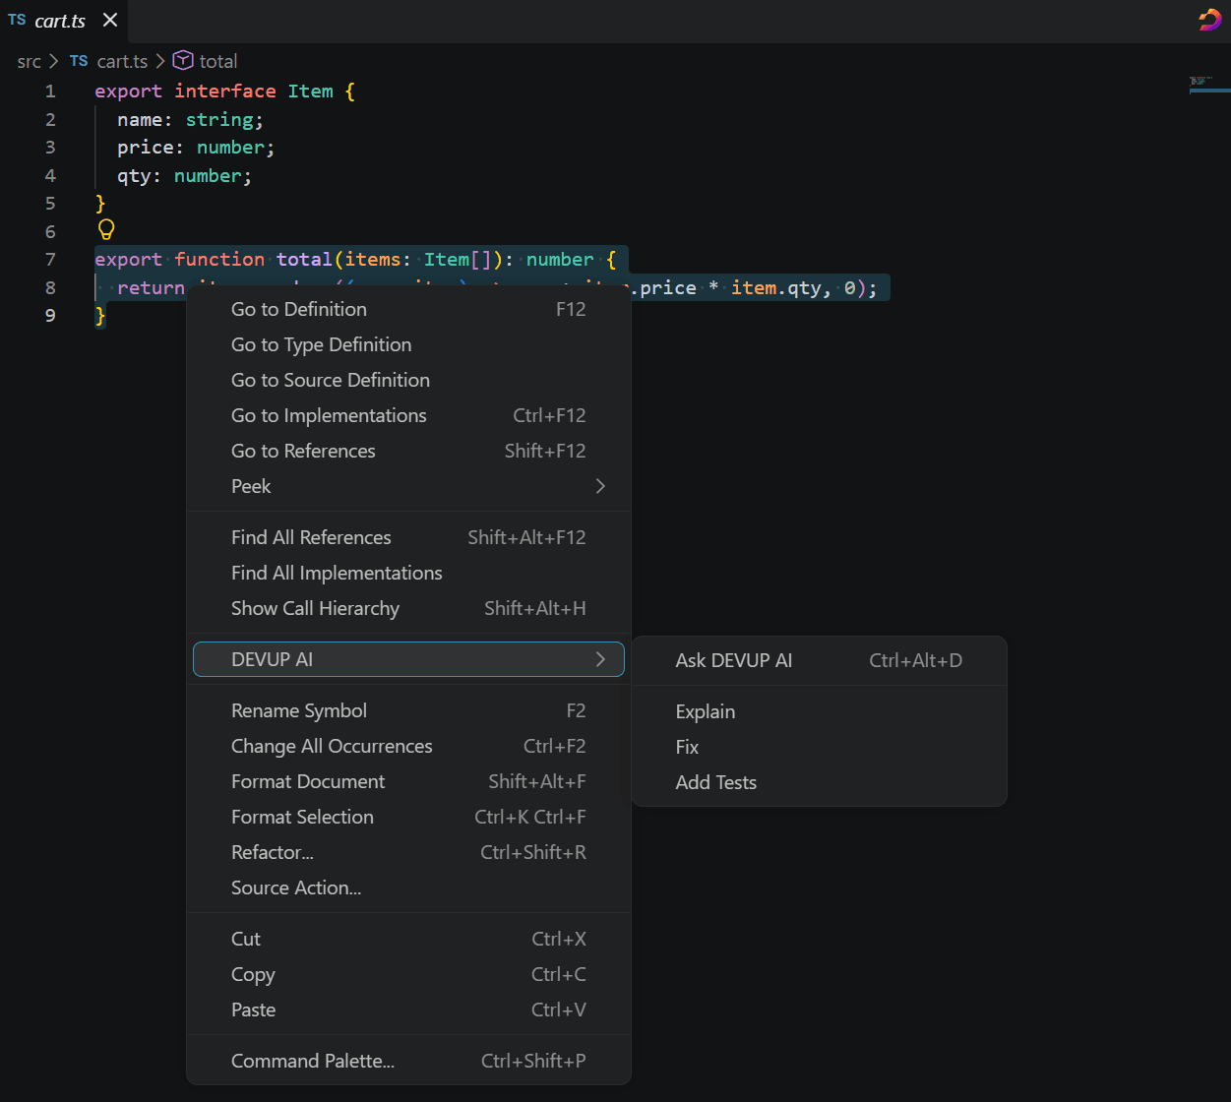Choose Go to References
1231x1102 pixels.
(408, 451)
